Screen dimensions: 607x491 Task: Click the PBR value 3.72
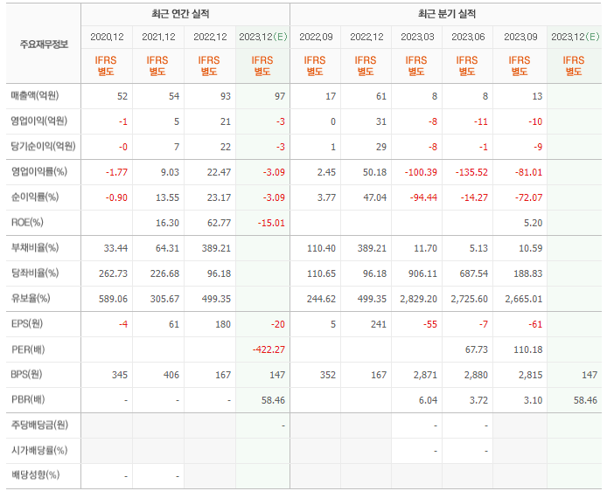[x=478, y=400]
